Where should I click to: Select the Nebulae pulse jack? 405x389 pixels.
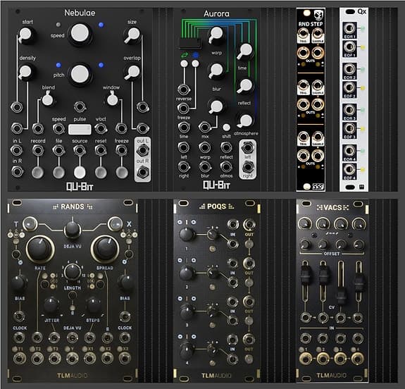(x=80, y=106)
